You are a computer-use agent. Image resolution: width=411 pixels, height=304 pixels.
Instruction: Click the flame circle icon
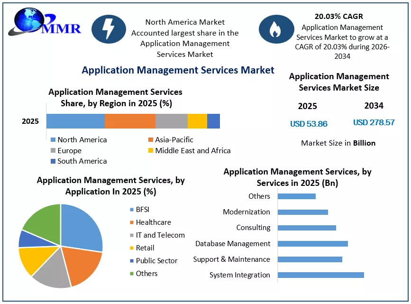pos(276,29)
